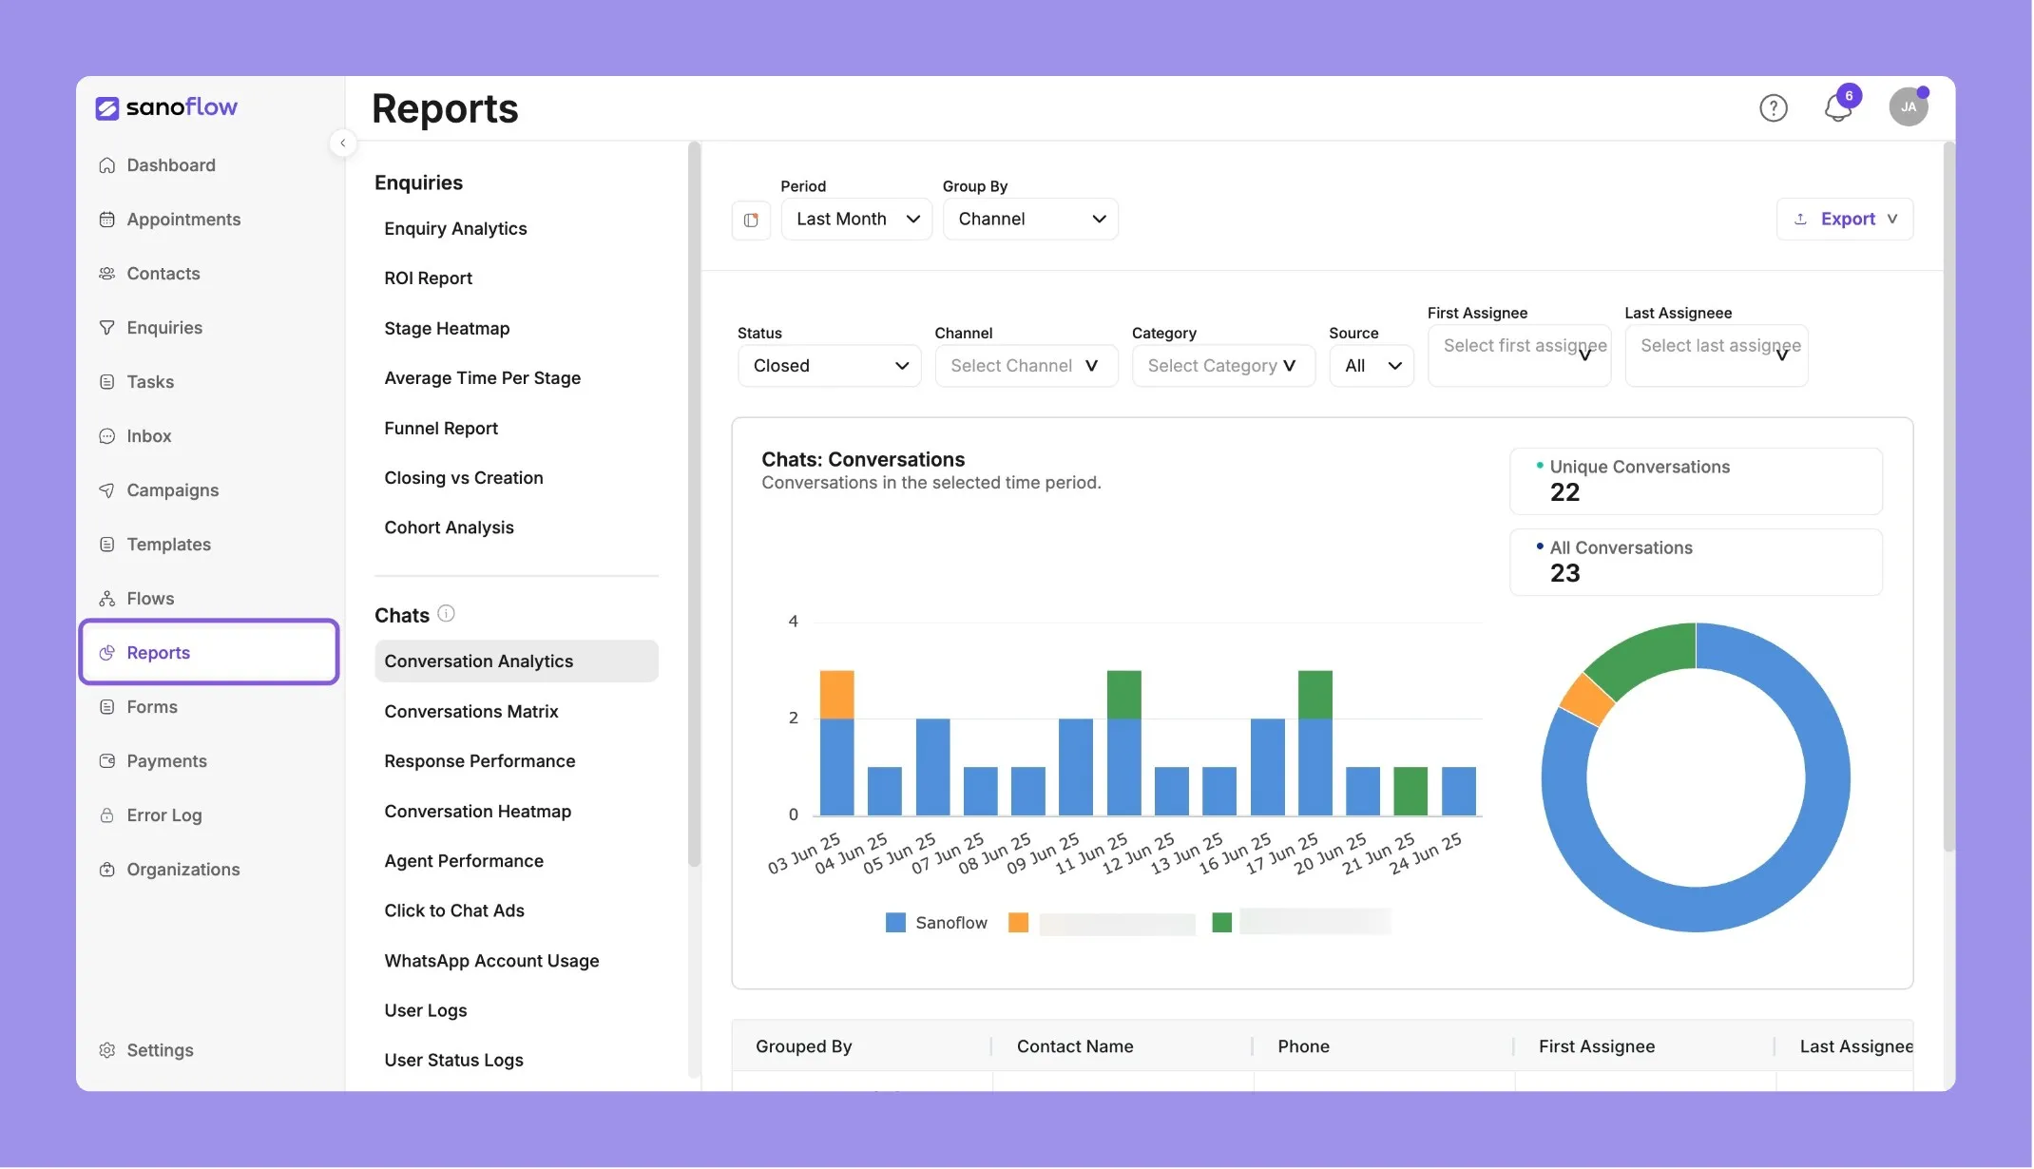Image resolution: width=2034 pixels, height=1169 pixels.
Task: Click the report list scrollbar
Action: (694, 504)
